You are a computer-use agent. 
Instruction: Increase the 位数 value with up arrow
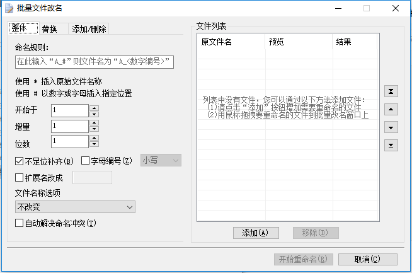94,138
